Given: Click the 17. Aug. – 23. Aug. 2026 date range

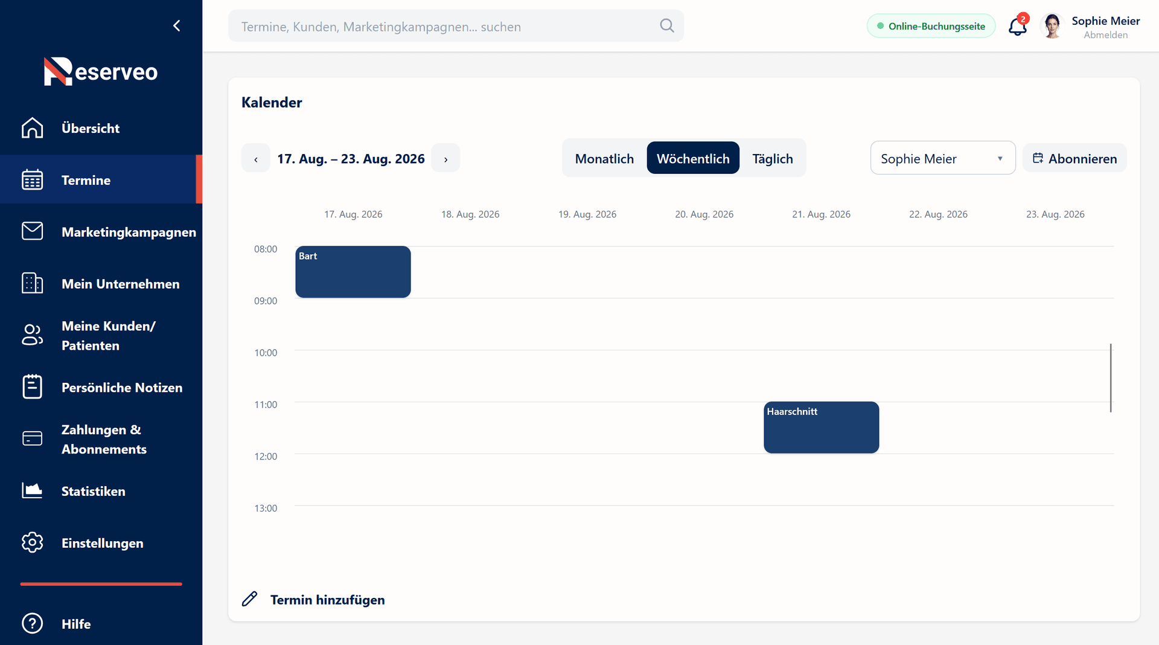Looking at the screenshot, I should [351, 159].
